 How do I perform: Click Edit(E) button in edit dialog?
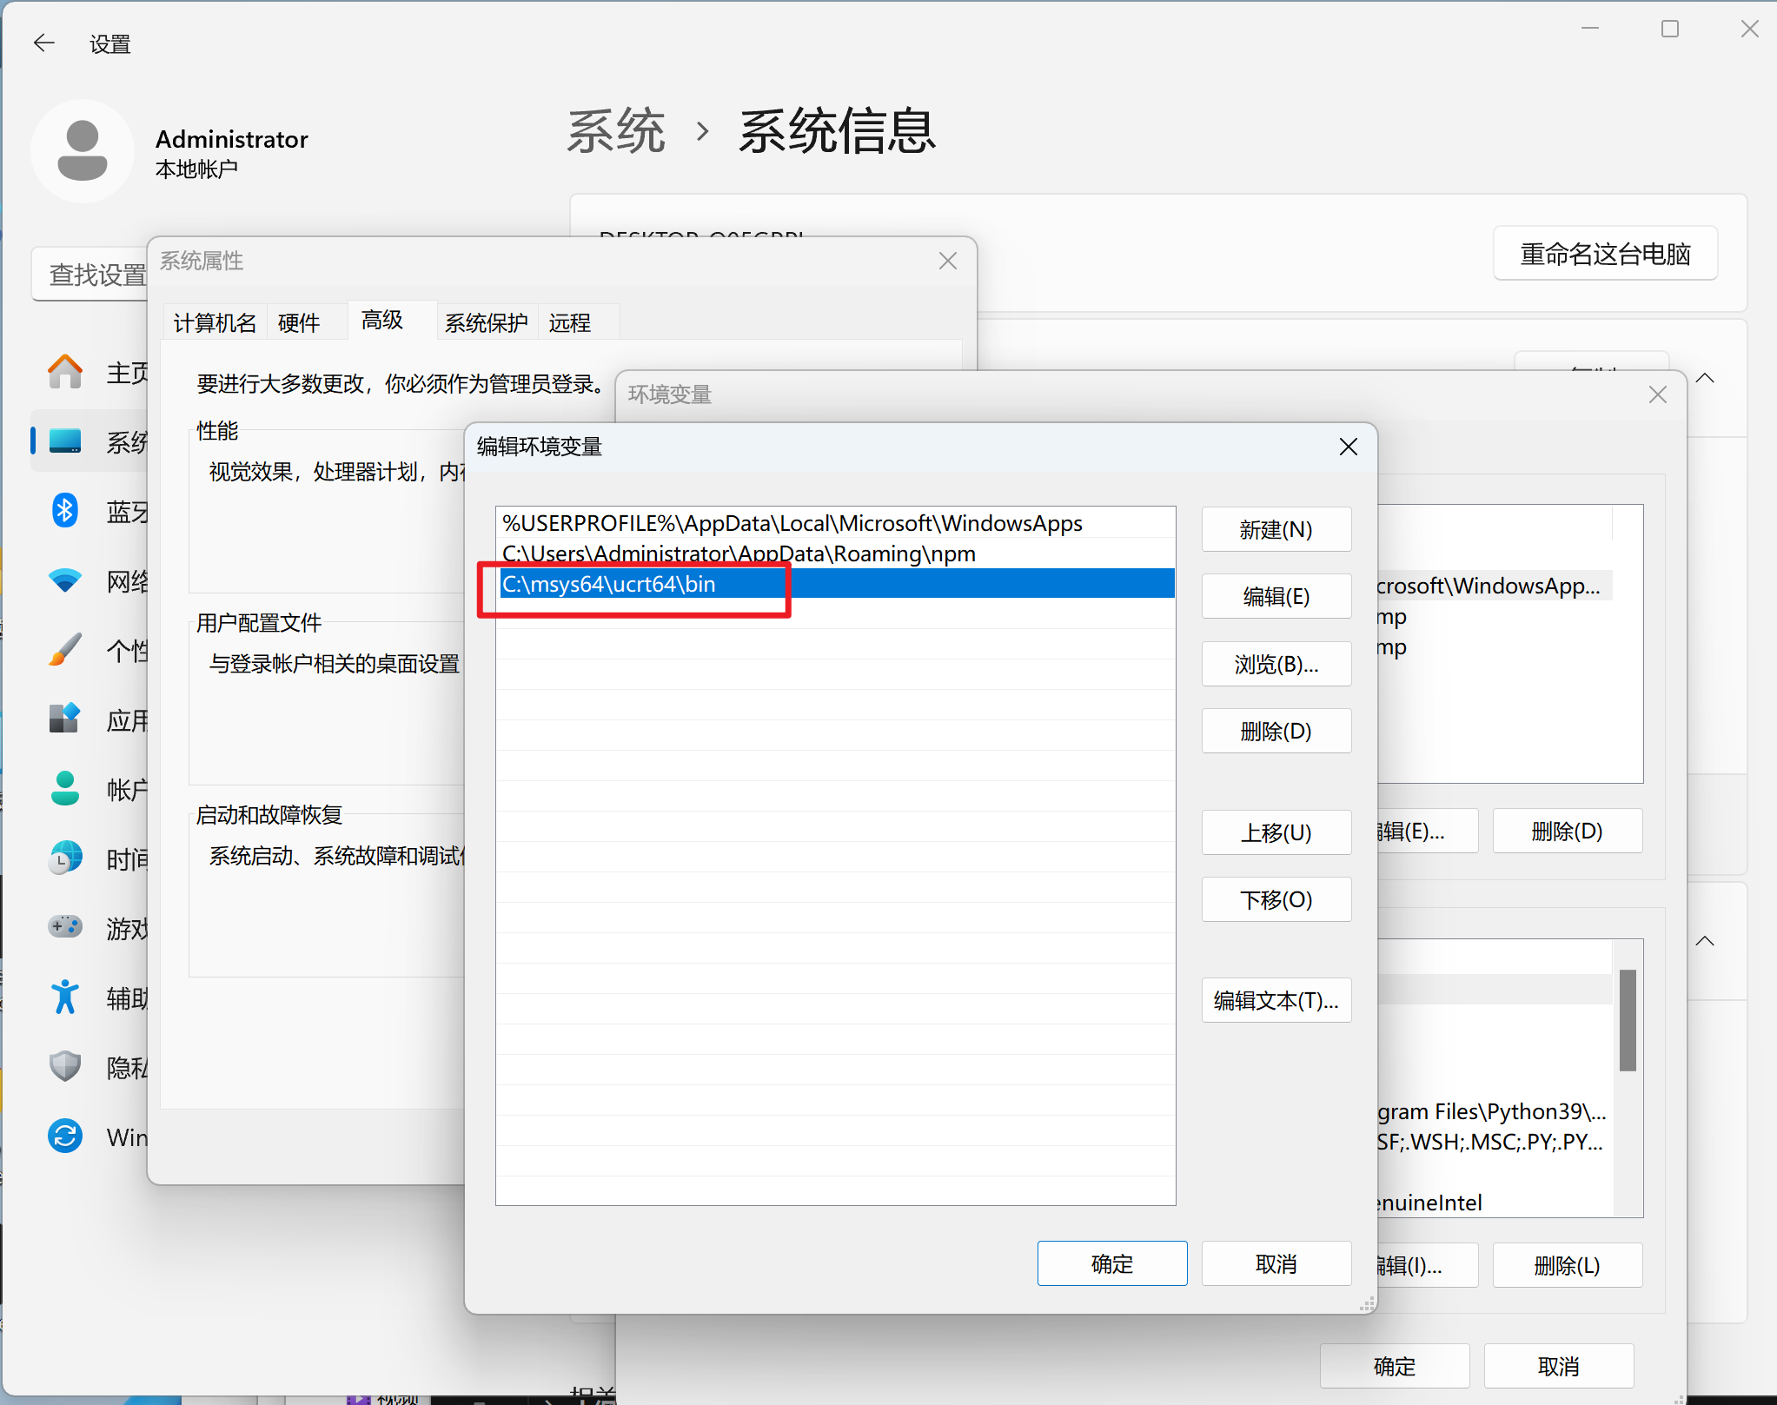1276,596
